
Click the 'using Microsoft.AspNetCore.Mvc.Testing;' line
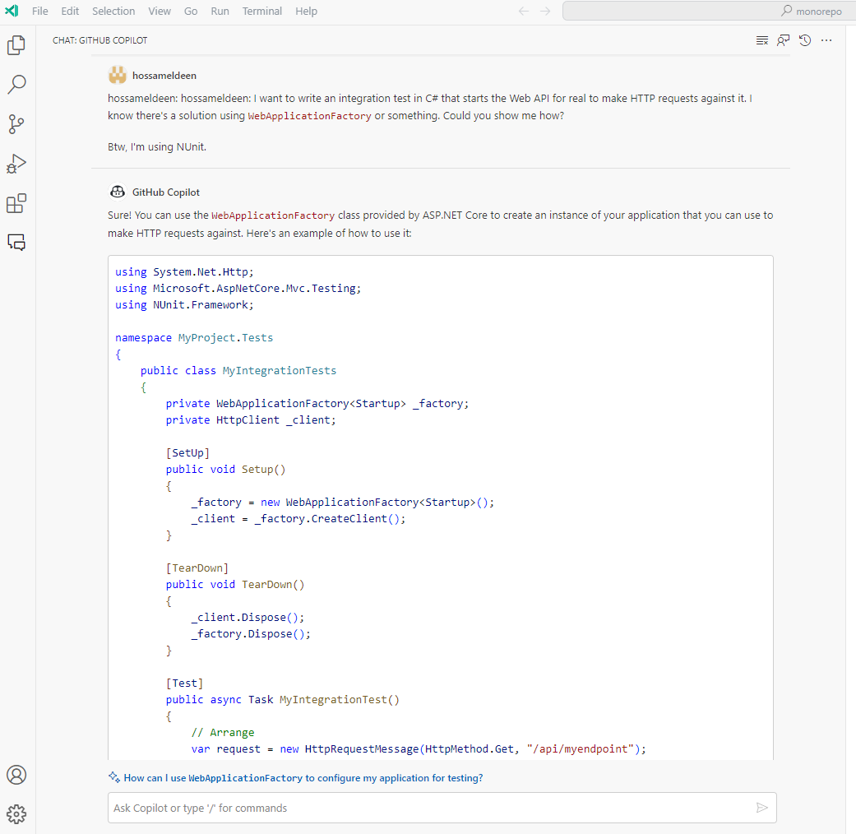[238, 289]
